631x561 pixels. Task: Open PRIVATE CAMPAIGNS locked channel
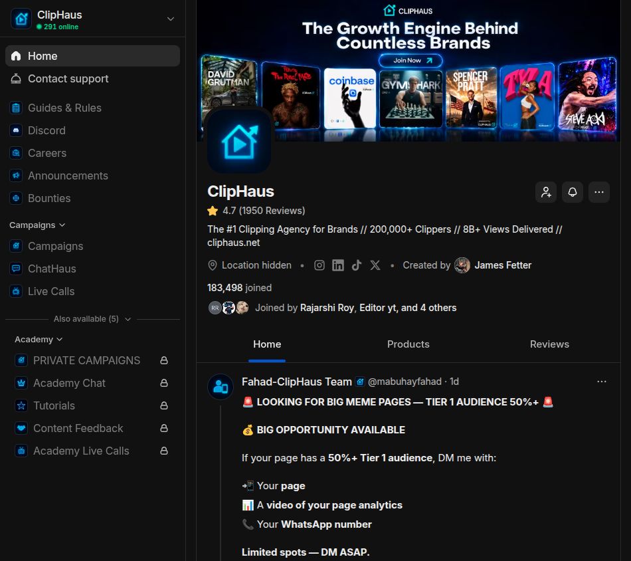pyautogui.click(x=92, y=360)
